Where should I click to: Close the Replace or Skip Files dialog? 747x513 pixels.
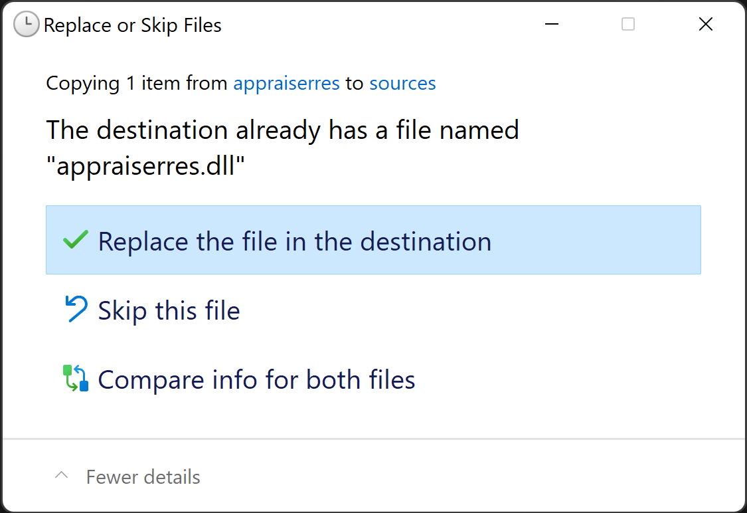click(706, 25)
